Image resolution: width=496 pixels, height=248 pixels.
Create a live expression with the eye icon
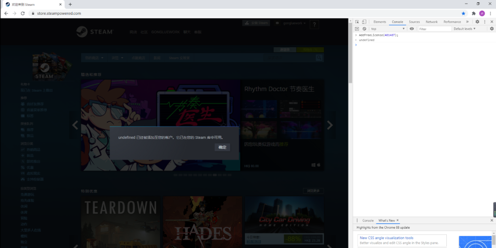[411, 28]
